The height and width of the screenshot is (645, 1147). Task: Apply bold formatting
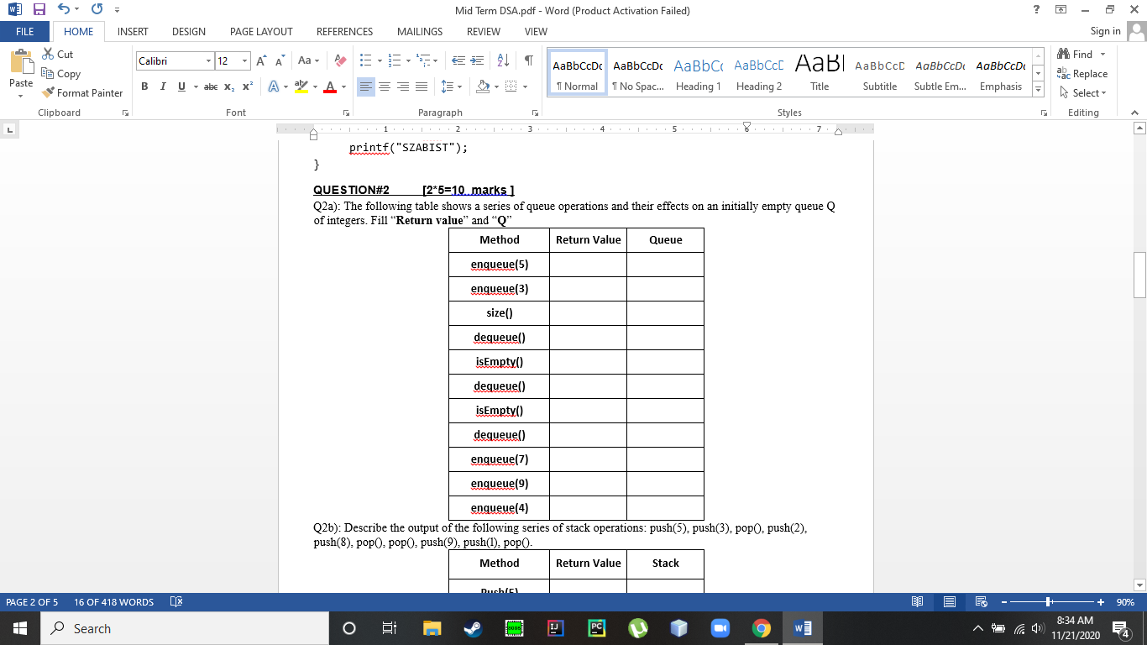click(x=144, y=87)
